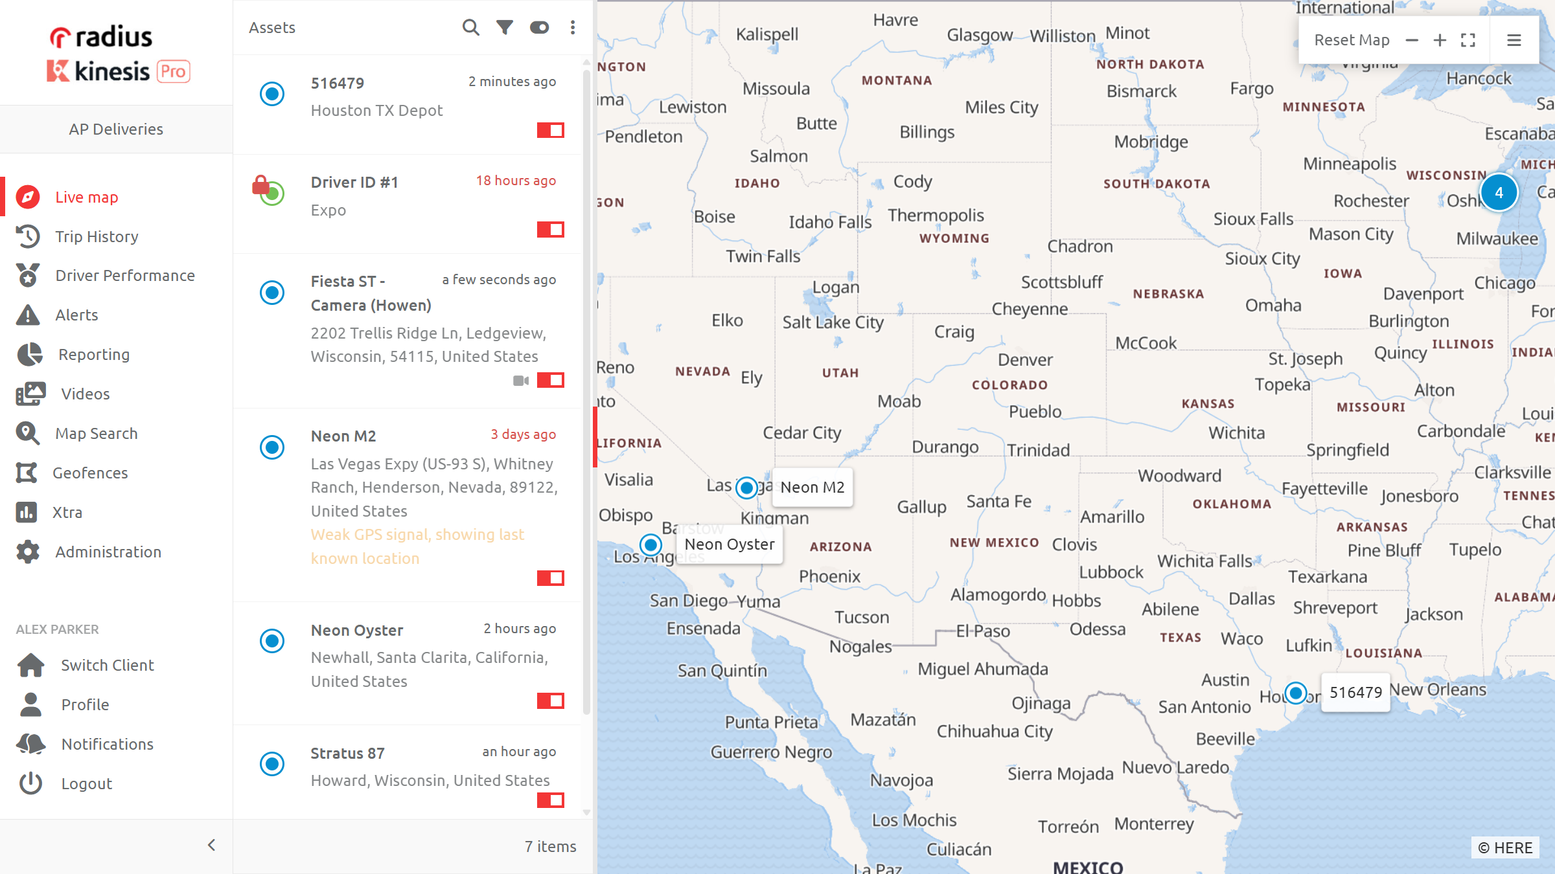Toggle the red switch for Neon Oyster
Image resolution: width=1555 pixels, height=874 pixels.
click(550, 700)
